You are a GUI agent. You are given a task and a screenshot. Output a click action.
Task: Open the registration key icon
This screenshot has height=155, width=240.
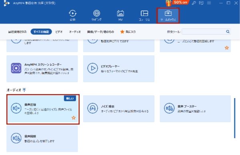tap(194, 3)
